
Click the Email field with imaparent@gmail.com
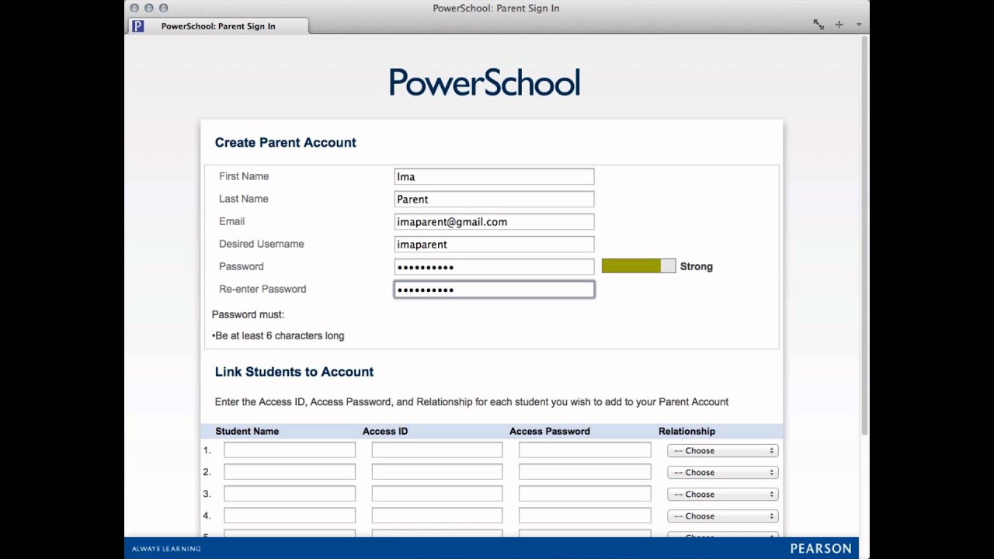tap(494, 222)
